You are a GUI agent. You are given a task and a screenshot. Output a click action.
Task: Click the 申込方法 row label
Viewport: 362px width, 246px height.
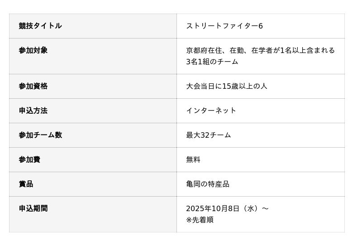tap(33, 111)
